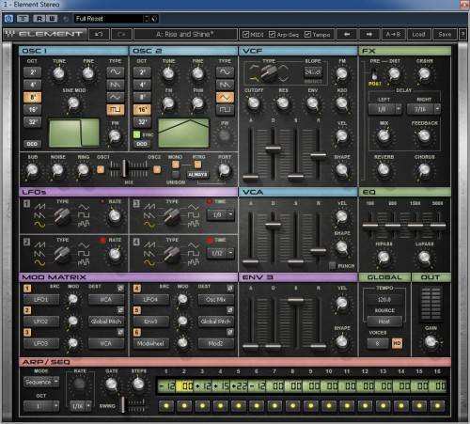The width and height of the screenshot is (470, 424).
Task: Click Mod Matrix slot 6 invert icon
Action: (x=230, y=332)
